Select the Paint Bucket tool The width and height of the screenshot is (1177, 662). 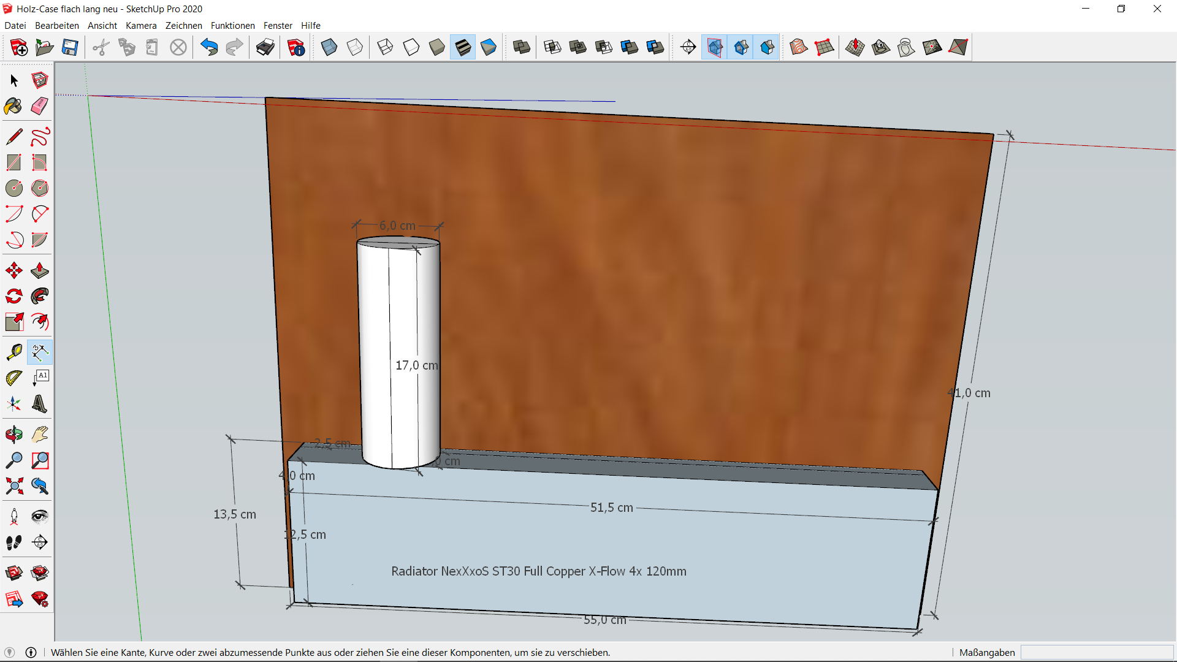pyautogui.click(x=13, y=107)
